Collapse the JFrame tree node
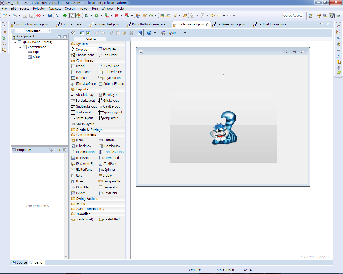The height and width of the screenshot is (274, 343). click(15, 42)
